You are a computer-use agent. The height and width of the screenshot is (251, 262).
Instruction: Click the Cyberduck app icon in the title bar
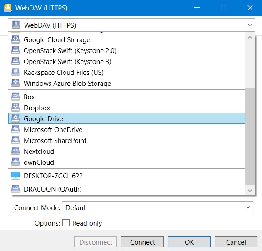point(8,8)
